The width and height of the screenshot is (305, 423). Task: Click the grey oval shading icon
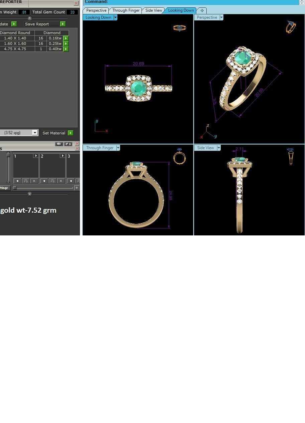pos(59,144)
